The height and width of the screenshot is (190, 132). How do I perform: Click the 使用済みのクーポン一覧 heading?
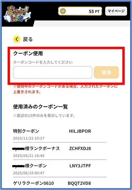[40, 107]
